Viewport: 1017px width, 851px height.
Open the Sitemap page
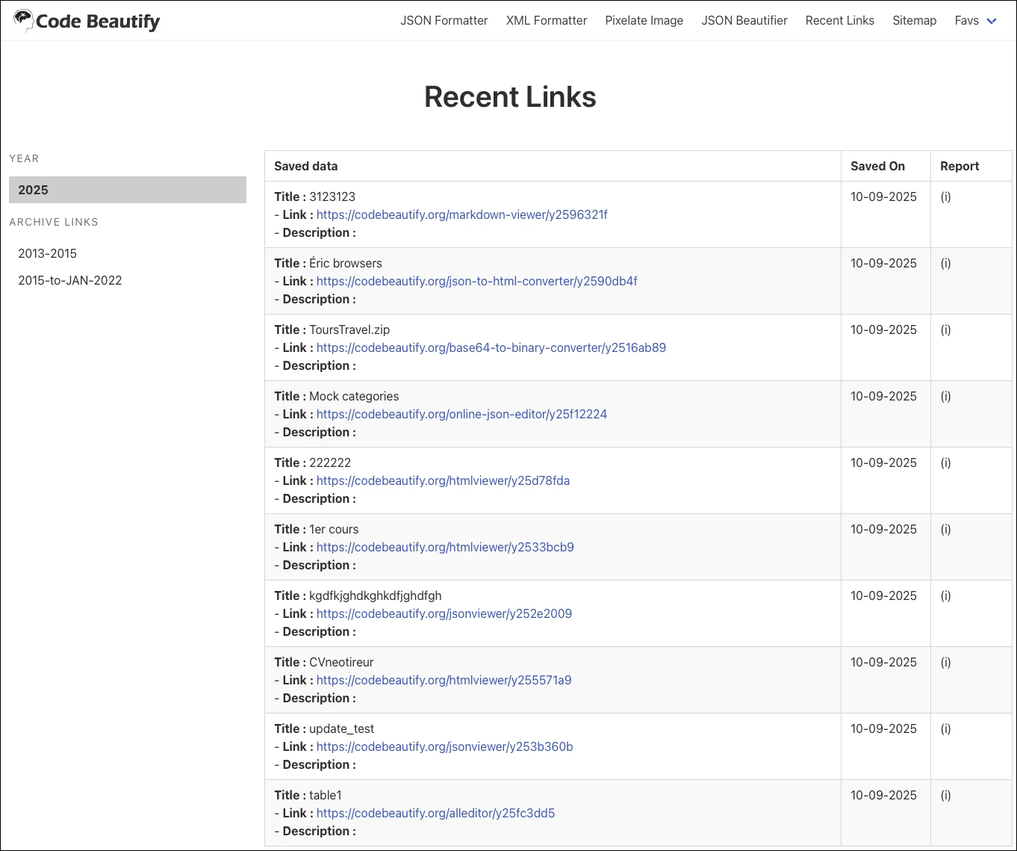pyautogui.click(x=914, y=21)
